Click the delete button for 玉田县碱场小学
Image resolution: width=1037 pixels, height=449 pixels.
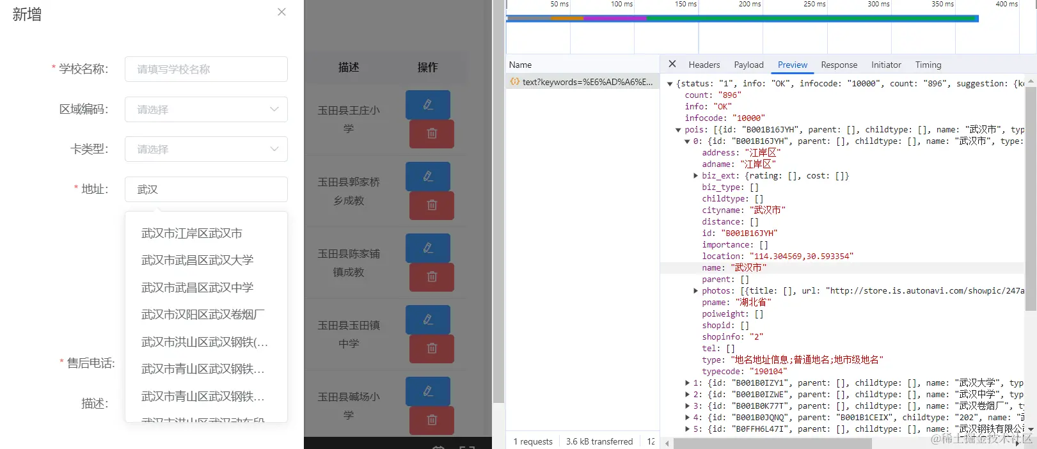click(432, 420)
